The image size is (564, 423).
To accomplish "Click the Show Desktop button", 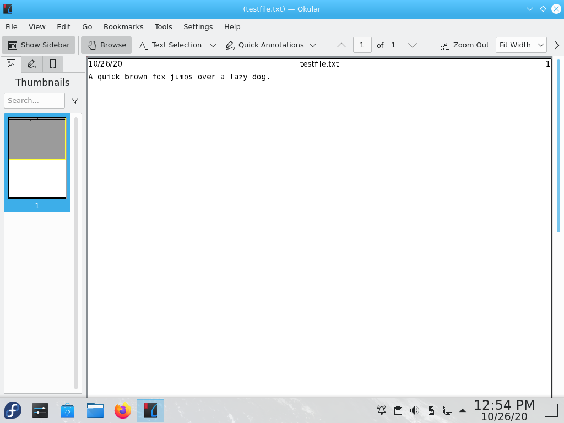I will 551,410.
